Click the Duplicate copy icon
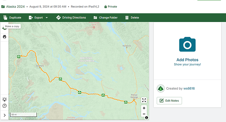226x122 pixels. [x=5, y=18]
